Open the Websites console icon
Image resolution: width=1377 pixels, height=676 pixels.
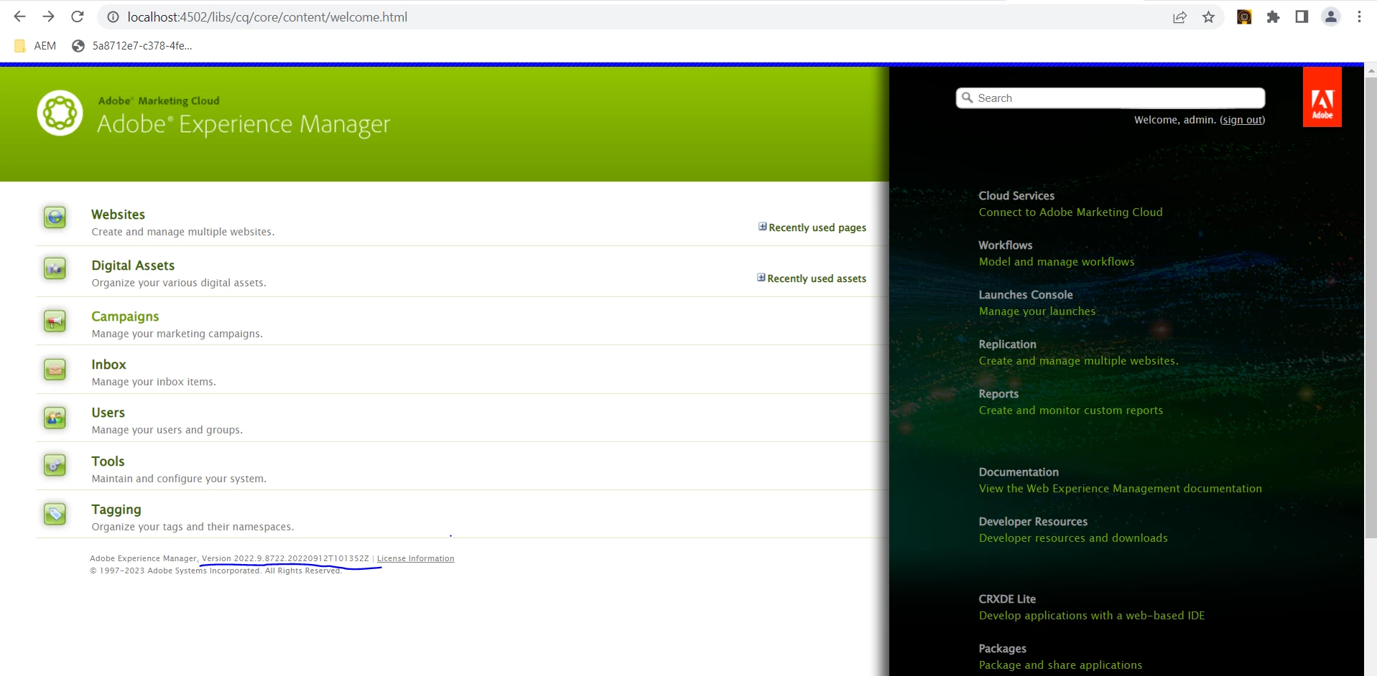point(55,217)
